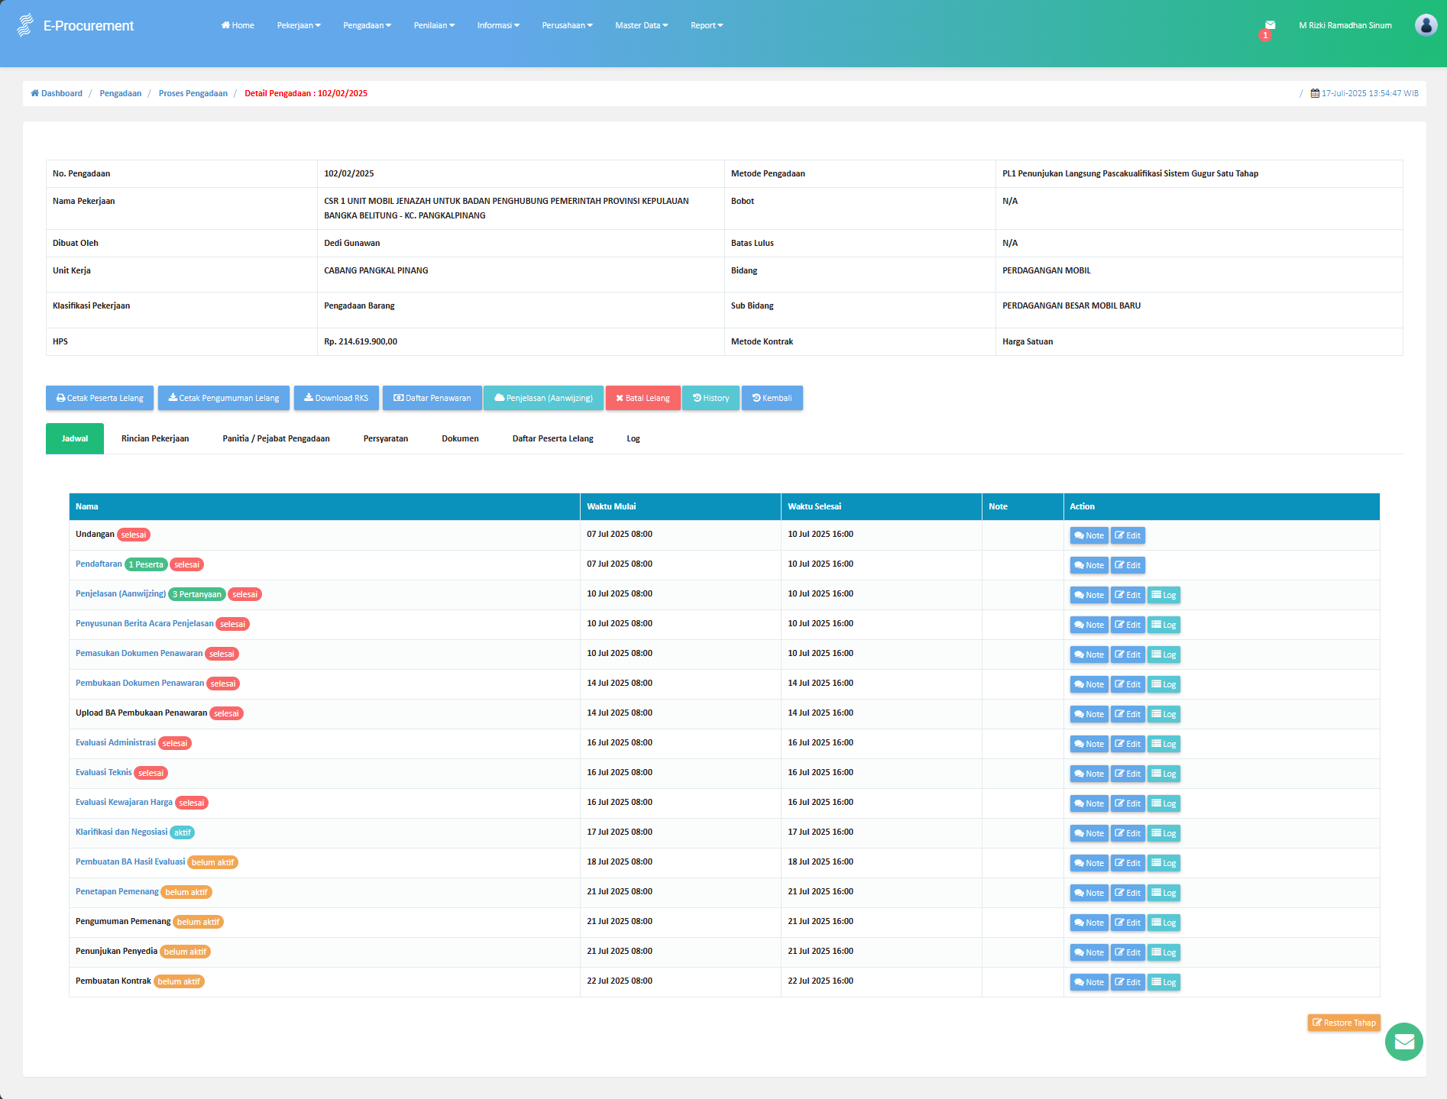Click the E-Procurement logo icon
This screenshot has height=1099, width=1447.
25,25
